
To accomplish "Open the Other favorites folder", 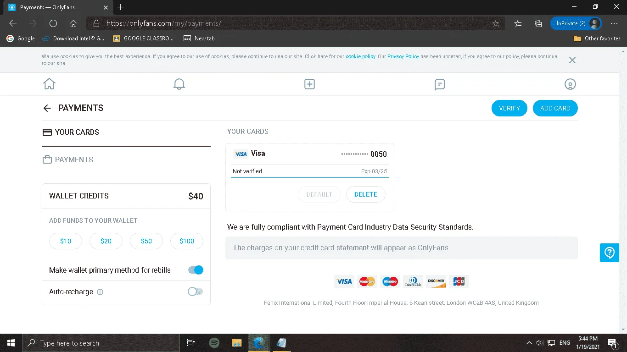I will point(597,38).
